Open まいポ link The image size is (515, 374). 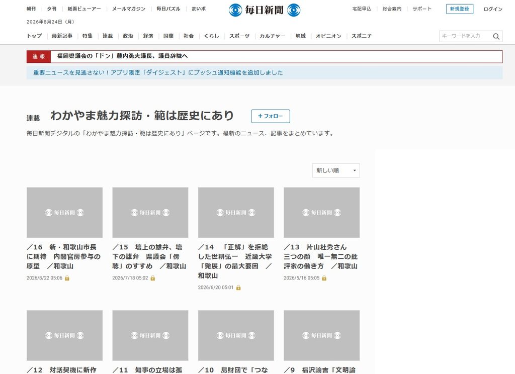pyautogui.click(x=198, y=9)
